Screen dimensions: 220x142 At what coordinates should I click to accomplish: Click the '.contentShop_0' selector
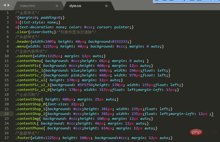(x=30, y=104)
